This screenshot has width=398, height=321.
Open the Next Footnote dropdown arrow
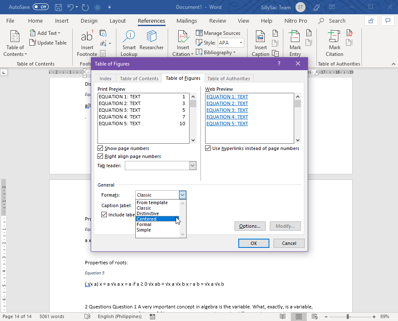pos(110,43)
